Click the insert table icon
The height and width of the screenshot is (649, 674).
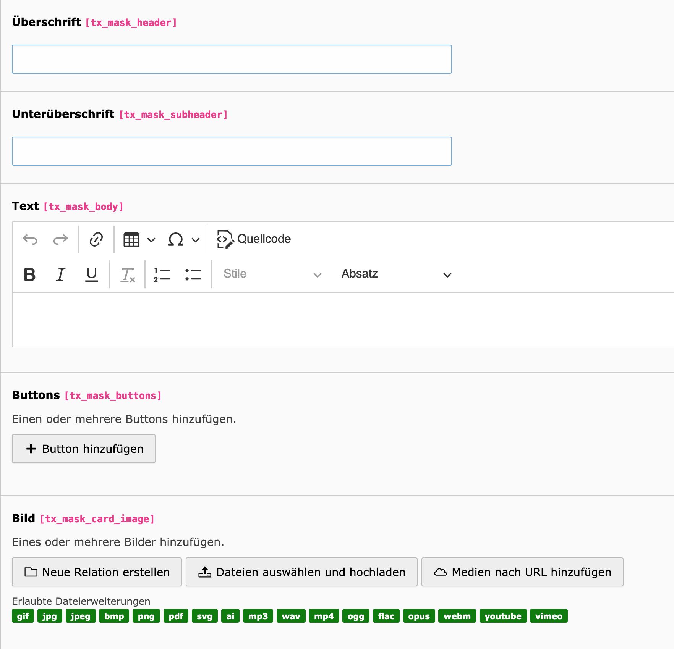tap(131, 240)
